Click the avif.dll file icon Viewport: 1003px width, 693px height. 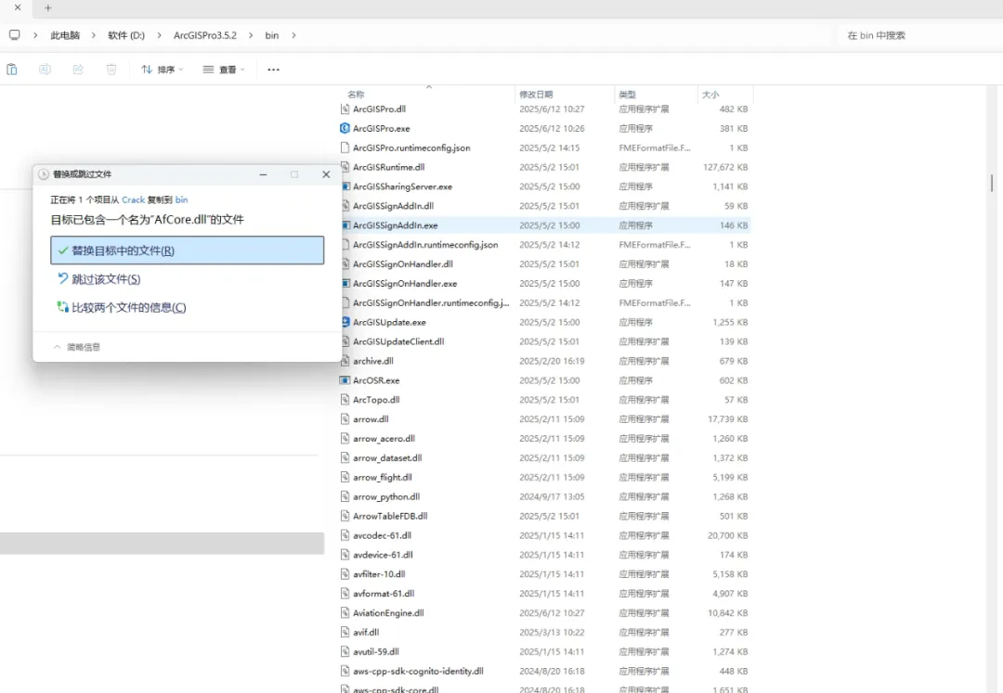(345, 633)
